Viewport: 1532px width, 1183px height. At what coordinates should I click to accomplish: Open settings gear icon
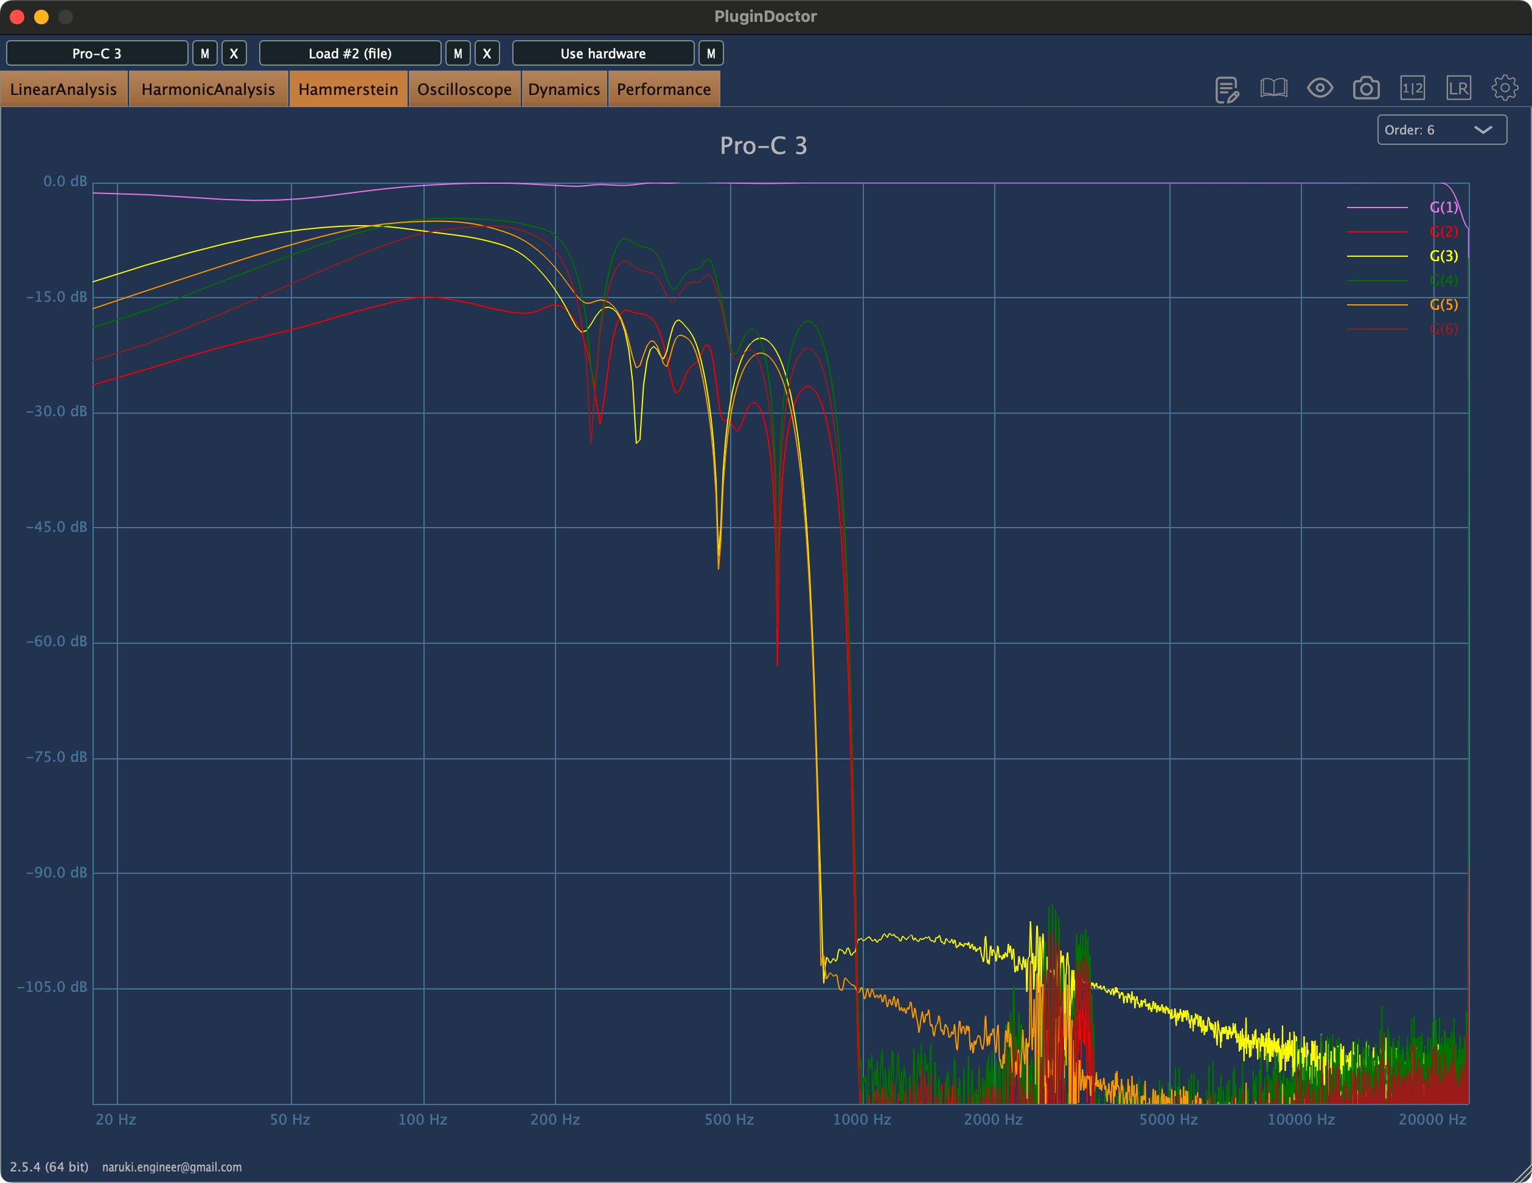[1504, 88]
